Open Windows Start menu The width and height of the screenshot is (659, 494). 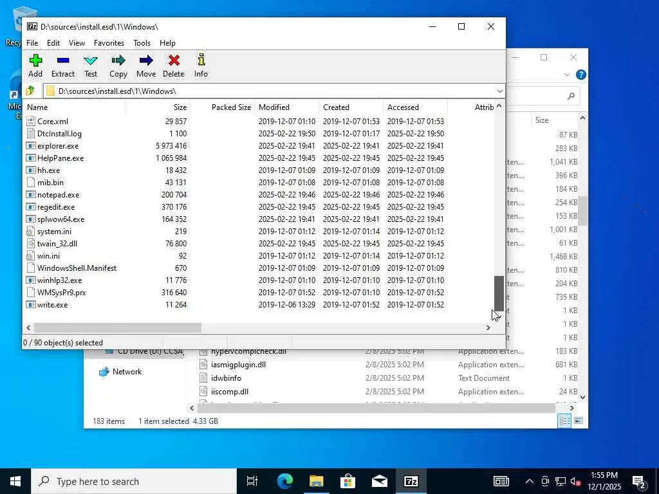click(x=15, y=481)
